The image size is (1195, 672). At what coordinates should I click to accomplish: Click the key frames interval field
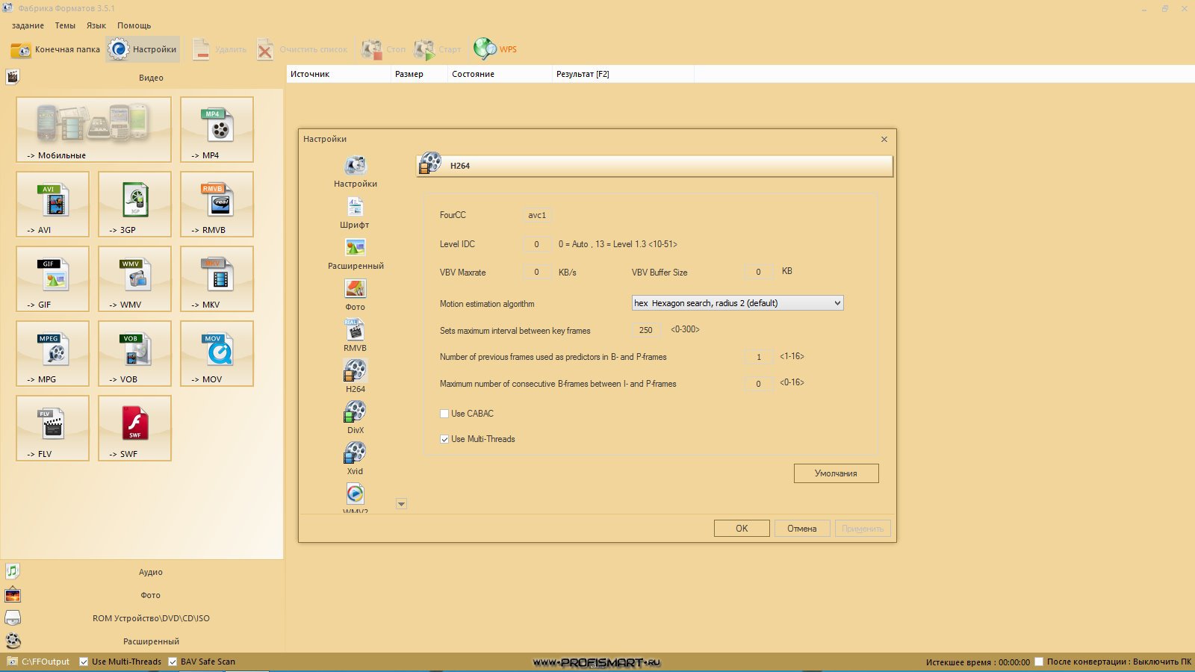(x=646, y=330)
